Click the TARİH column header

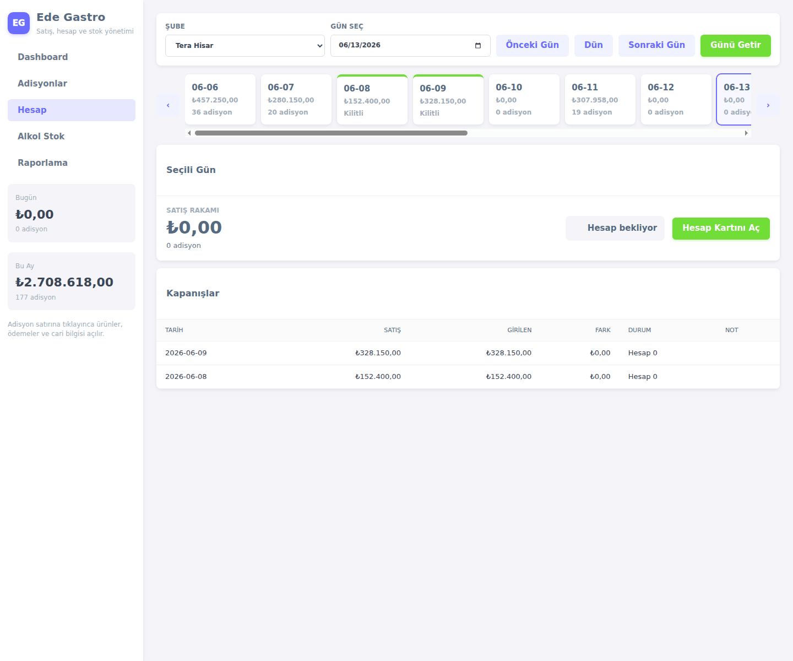174,330
